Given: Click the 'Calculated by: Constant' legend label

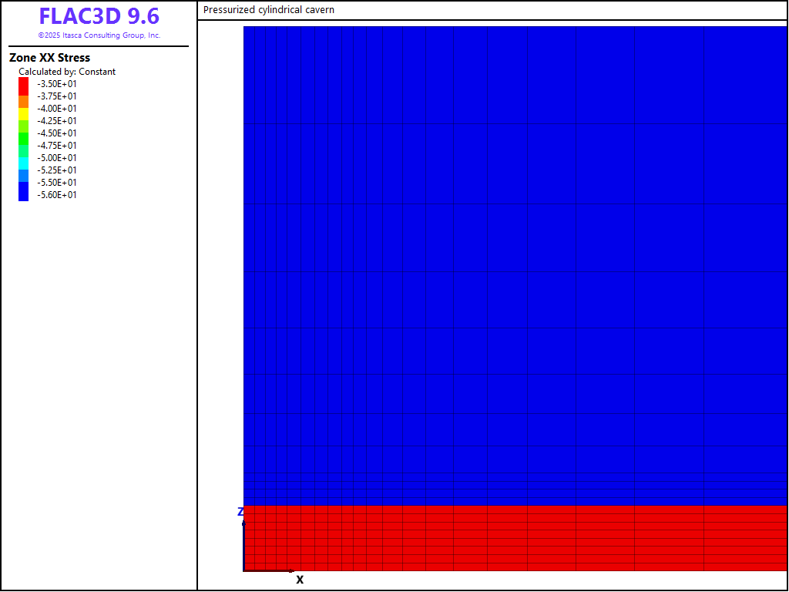Looking at the screenshot, I should (x=67, y=72).
